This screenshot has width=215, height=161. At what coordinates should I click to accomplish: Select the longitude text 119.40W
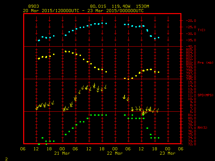tap(121, 6)
